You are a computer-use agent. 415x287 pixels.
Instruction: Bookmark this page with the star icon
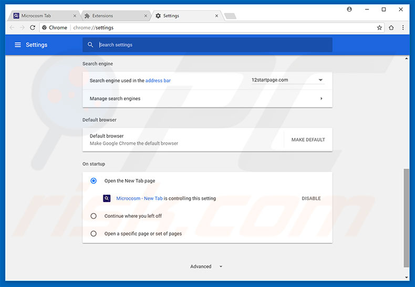379,28
